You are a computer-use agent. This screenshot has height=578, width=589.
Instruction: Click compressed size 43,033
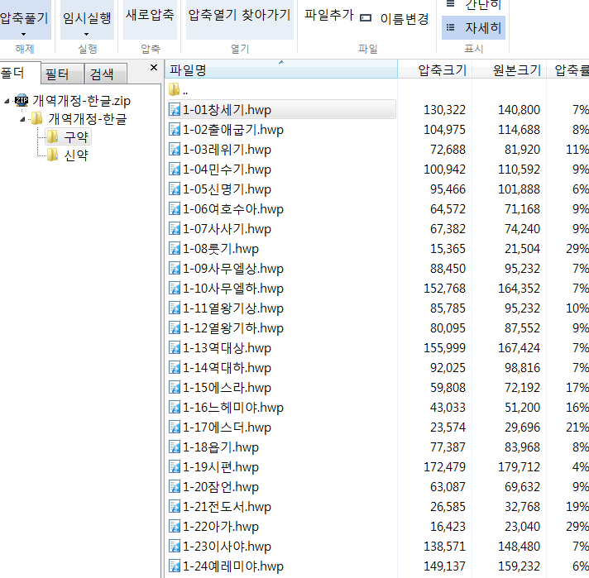448,408
